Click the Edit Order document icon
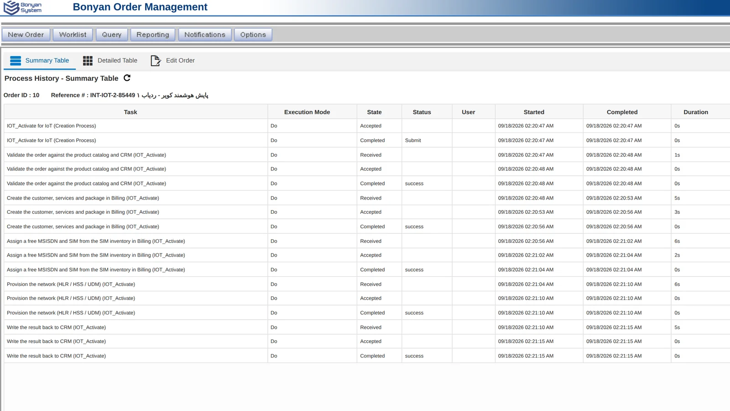 (x=156, y=61)
